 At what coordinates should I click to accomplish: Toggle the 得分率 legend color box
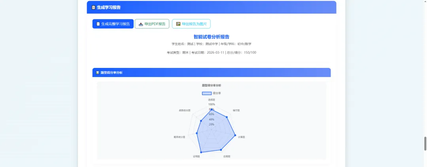click(207, 93)
